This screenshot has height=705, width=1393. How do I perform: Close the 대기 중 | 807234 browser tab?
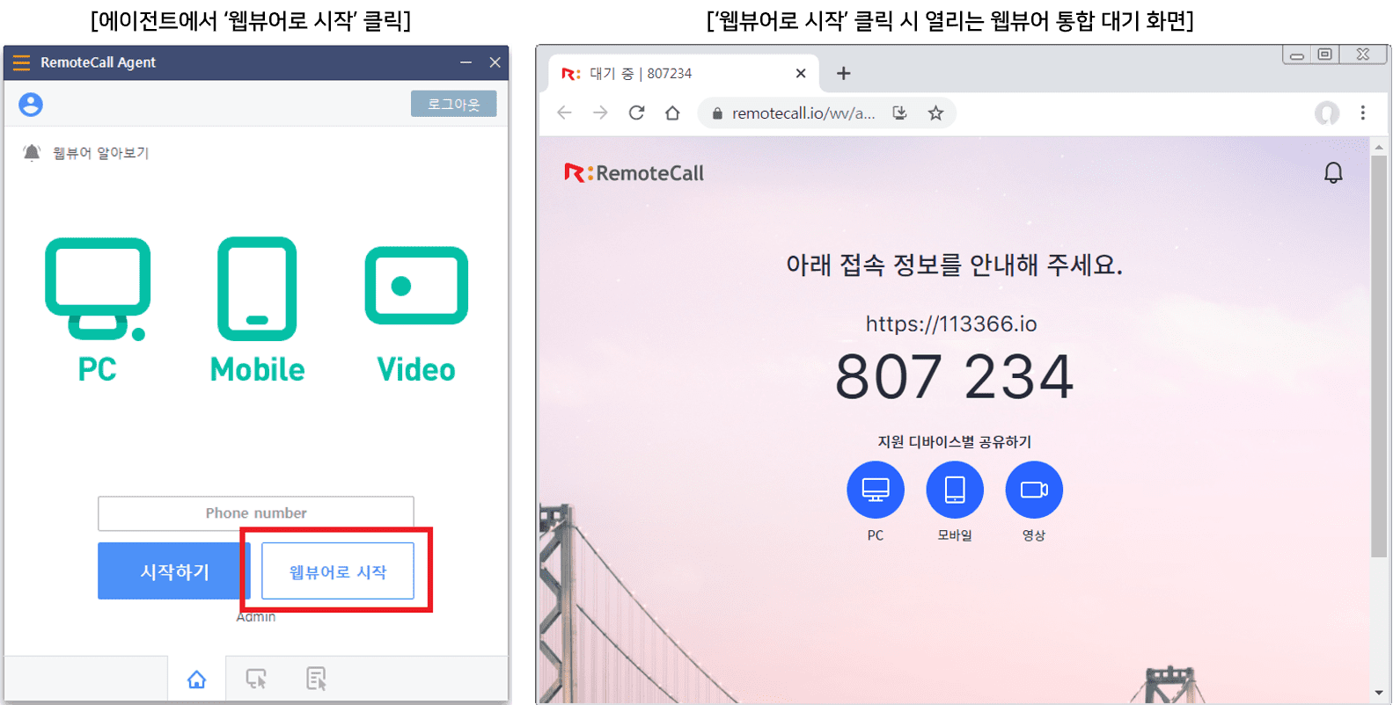tap(800, 74)
